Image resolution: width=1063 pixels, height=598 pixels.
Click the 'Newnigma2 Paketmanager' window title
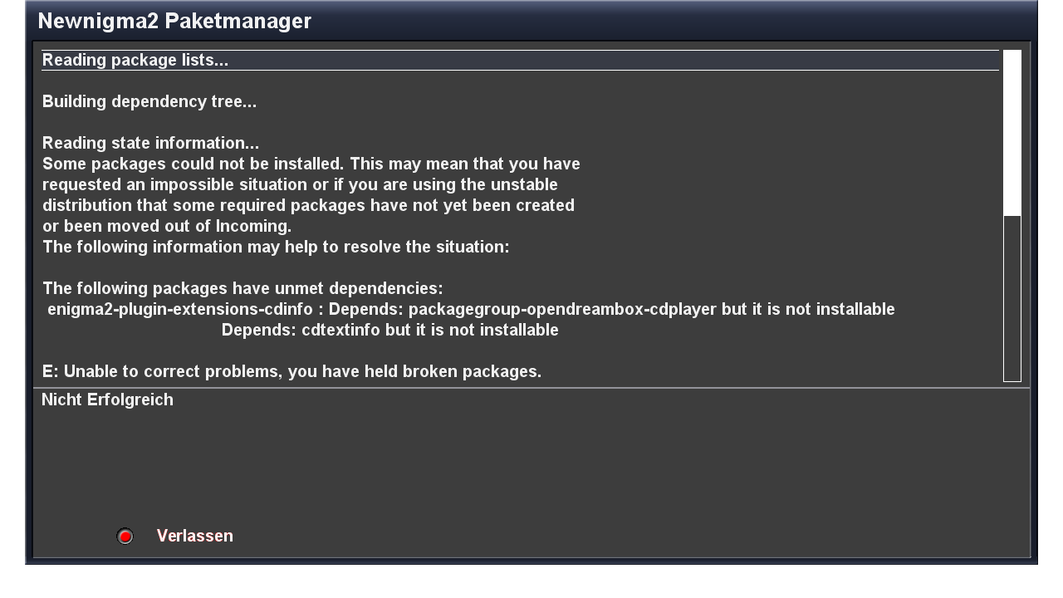point(174,22)
